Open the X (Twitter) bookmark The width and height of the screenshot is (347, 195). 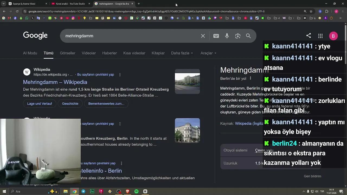(x=33, y=18)
